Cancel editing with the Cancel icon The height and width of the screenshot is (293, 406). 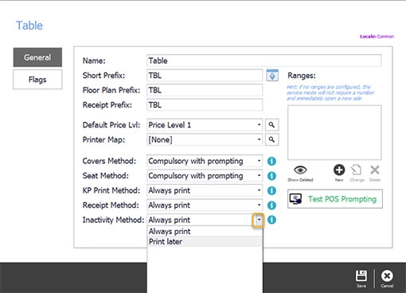coord(387,279)
